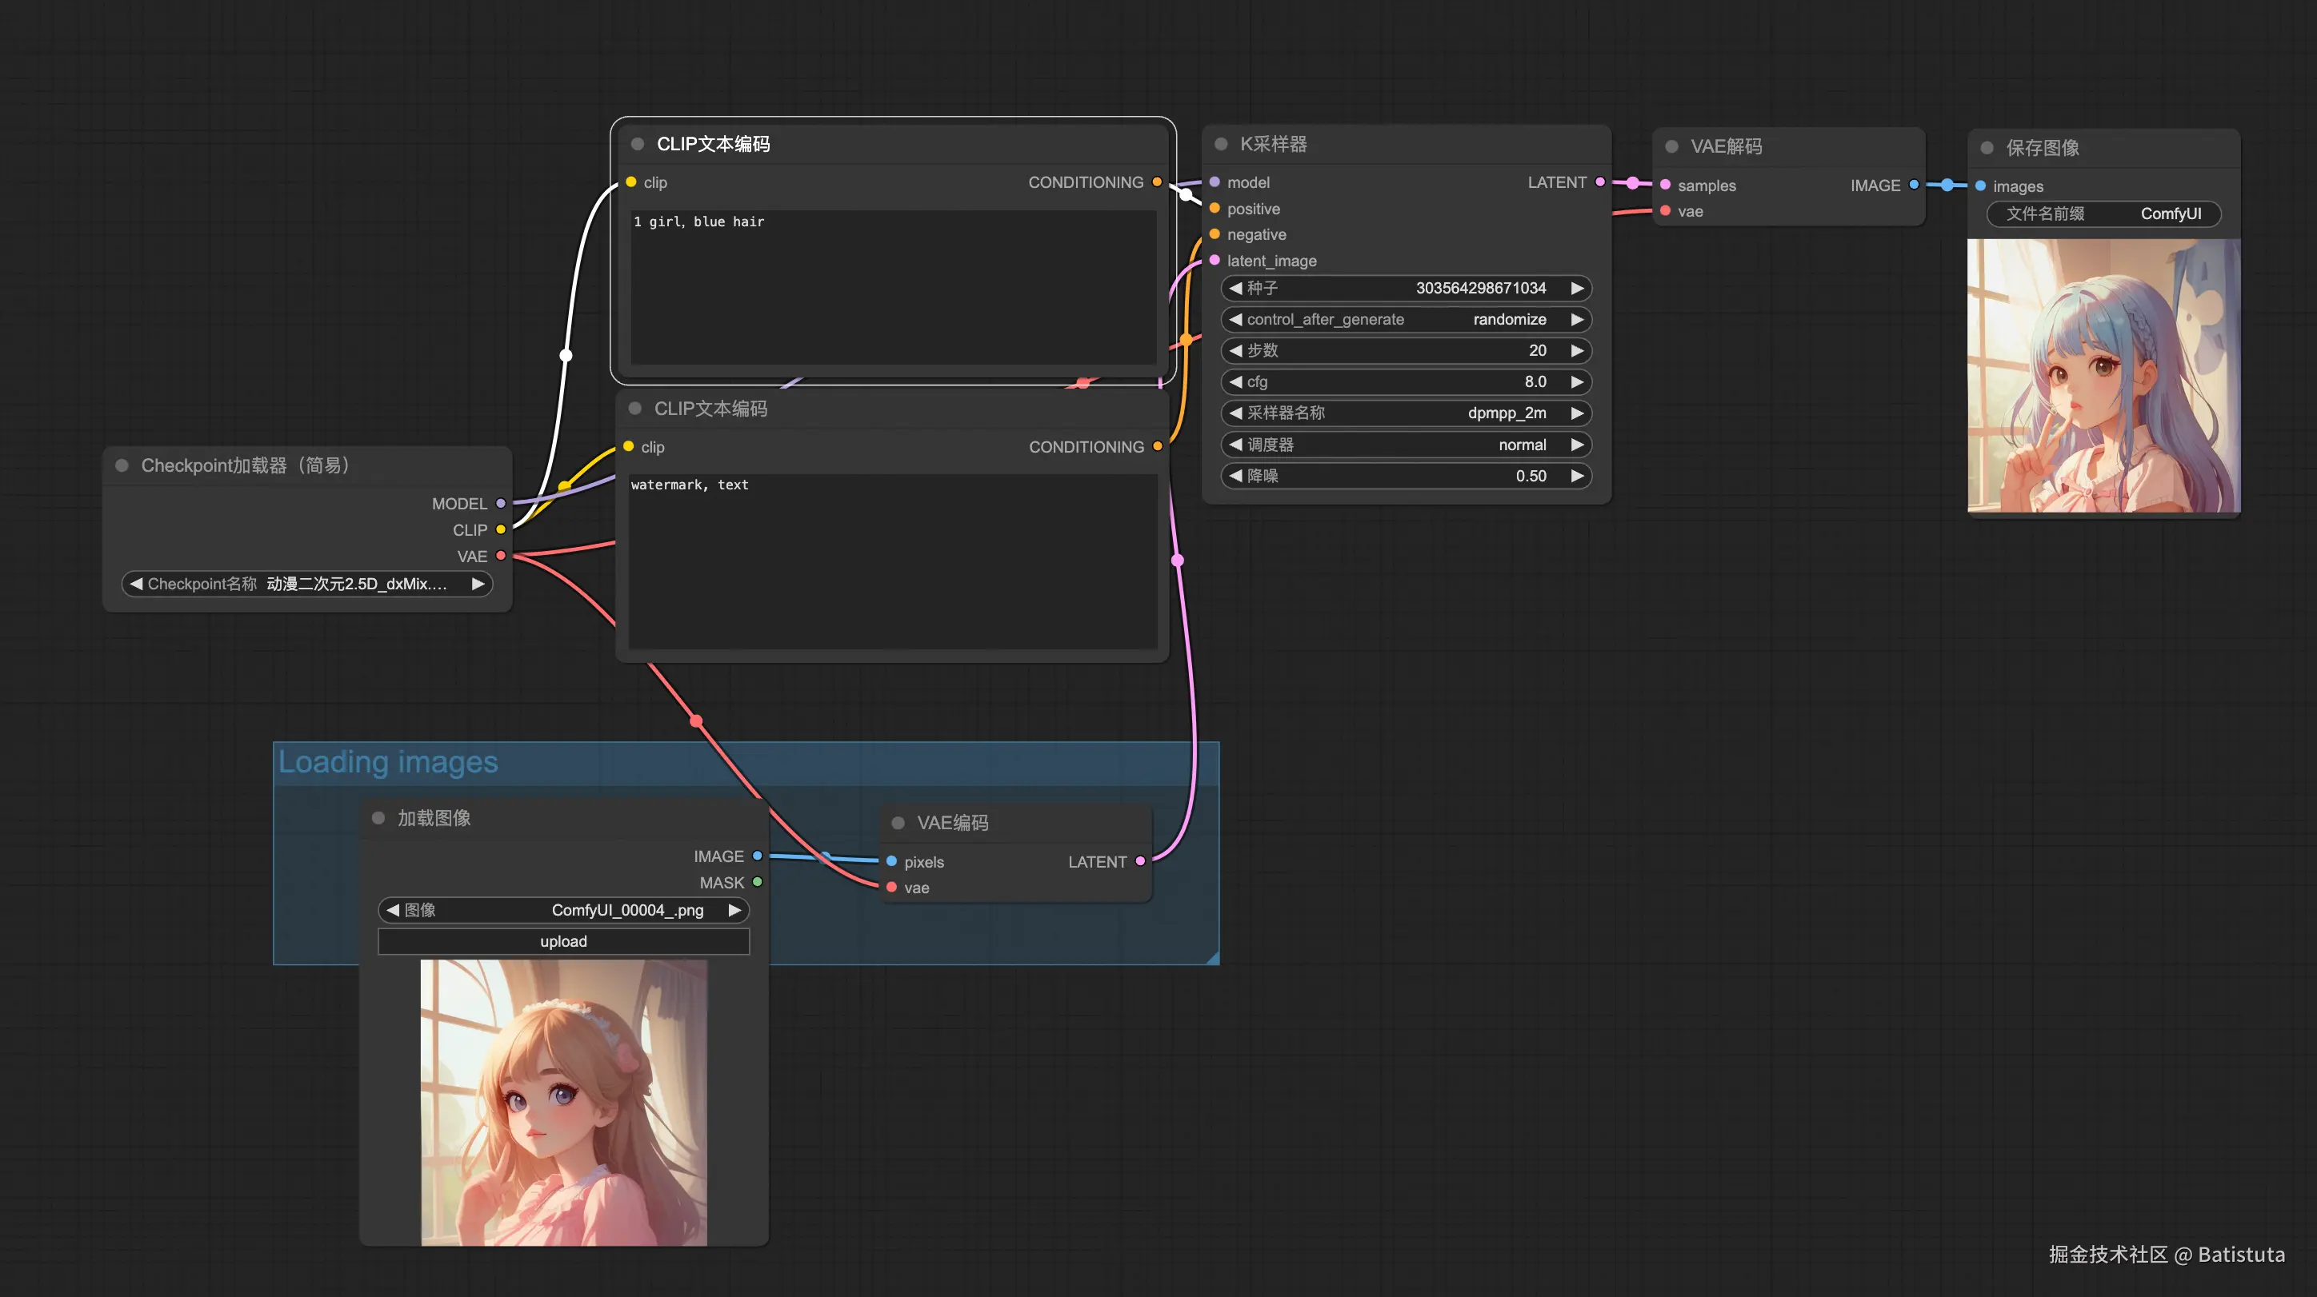This screenshot has height=1297, width=2317.
Task: Click the 文件名前缀 ComfyUI filename prefix field
Action: pos(2103,214)
